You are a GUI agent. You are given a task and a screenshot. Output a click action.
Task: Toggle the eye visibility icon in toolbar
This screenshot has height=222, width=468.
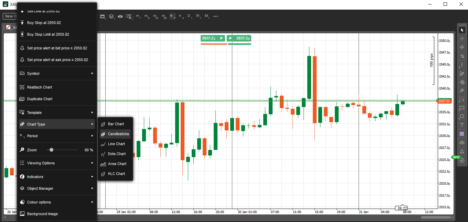(120, 16)
